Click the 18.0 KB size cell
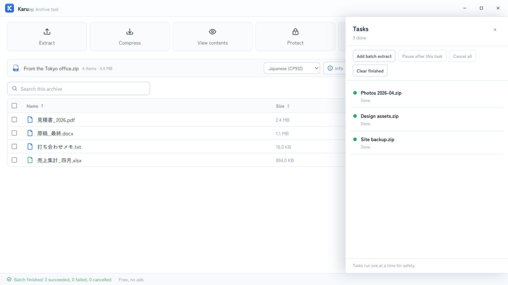The height and width of the screenshot is (285, 508). click(x=283, y=147)
